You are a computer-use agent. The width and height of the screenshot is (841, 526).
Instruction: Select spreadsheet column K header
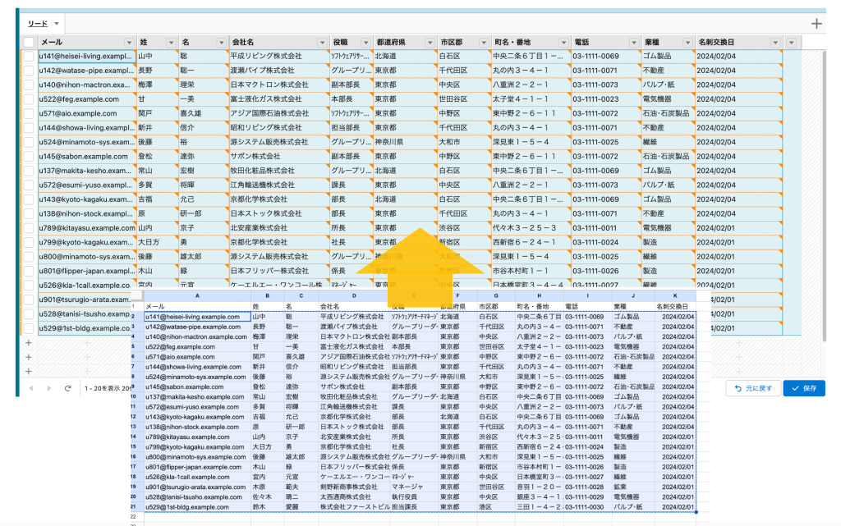coord(675,295)
